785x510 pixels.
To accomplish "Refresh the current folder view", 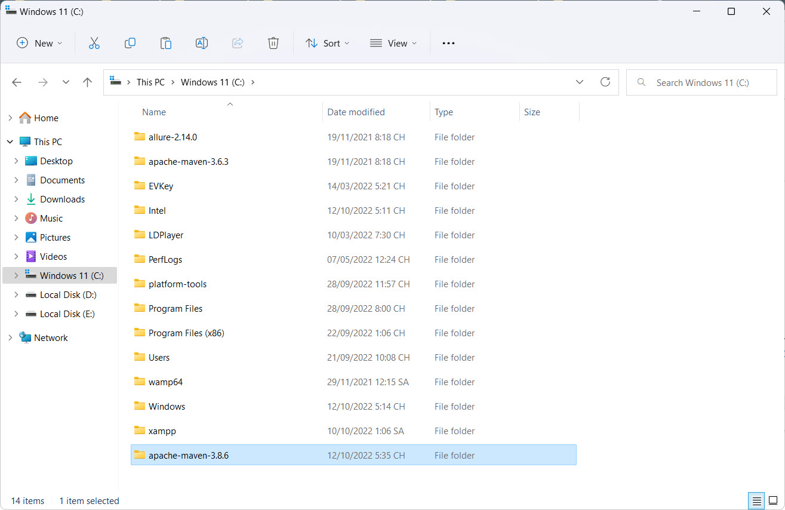I will [x=605, y=82].
